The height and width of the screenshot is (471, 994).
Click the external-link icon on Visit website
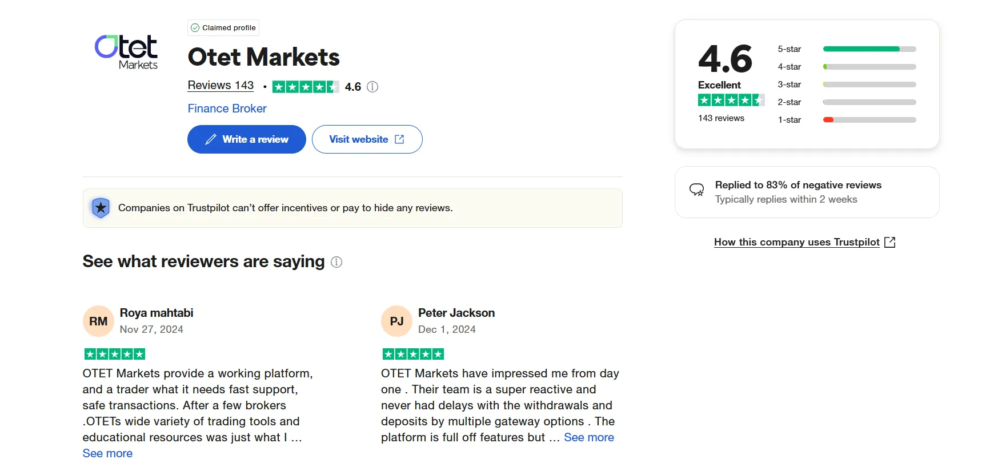click(x=399, y=139)
